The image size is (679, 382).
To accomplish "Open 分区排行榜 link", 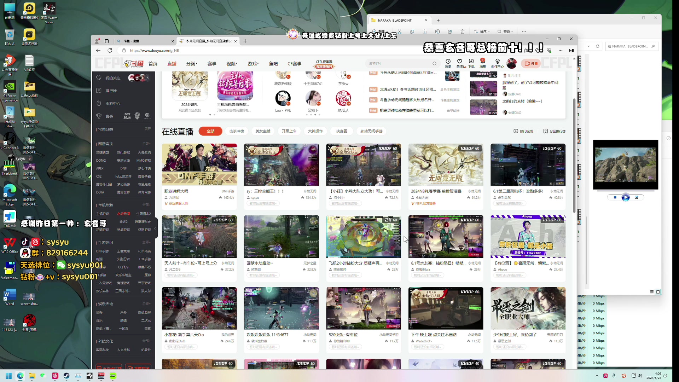I will click(554, 131).
